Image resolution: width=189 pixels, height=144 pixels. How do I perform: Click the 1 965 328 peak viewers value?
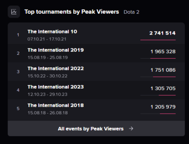point(163,51)
